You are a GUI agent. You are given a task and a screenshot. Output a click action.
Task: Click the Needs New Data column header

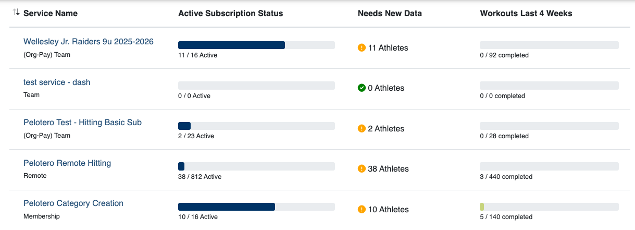pyautogui.click(x=390, y=14)
